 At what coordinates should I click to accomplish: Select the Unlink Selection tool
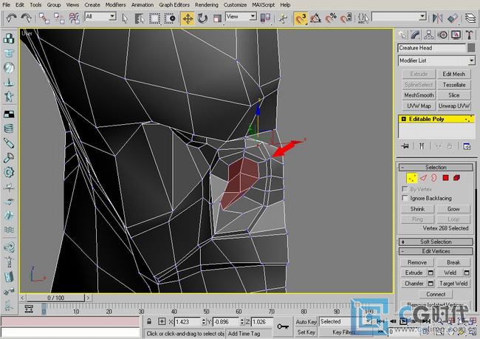[x=59, y=18]
